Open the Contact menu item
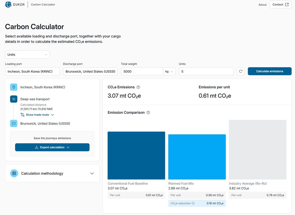This screenshot has width=295, height=215. (x=278, y=4)
